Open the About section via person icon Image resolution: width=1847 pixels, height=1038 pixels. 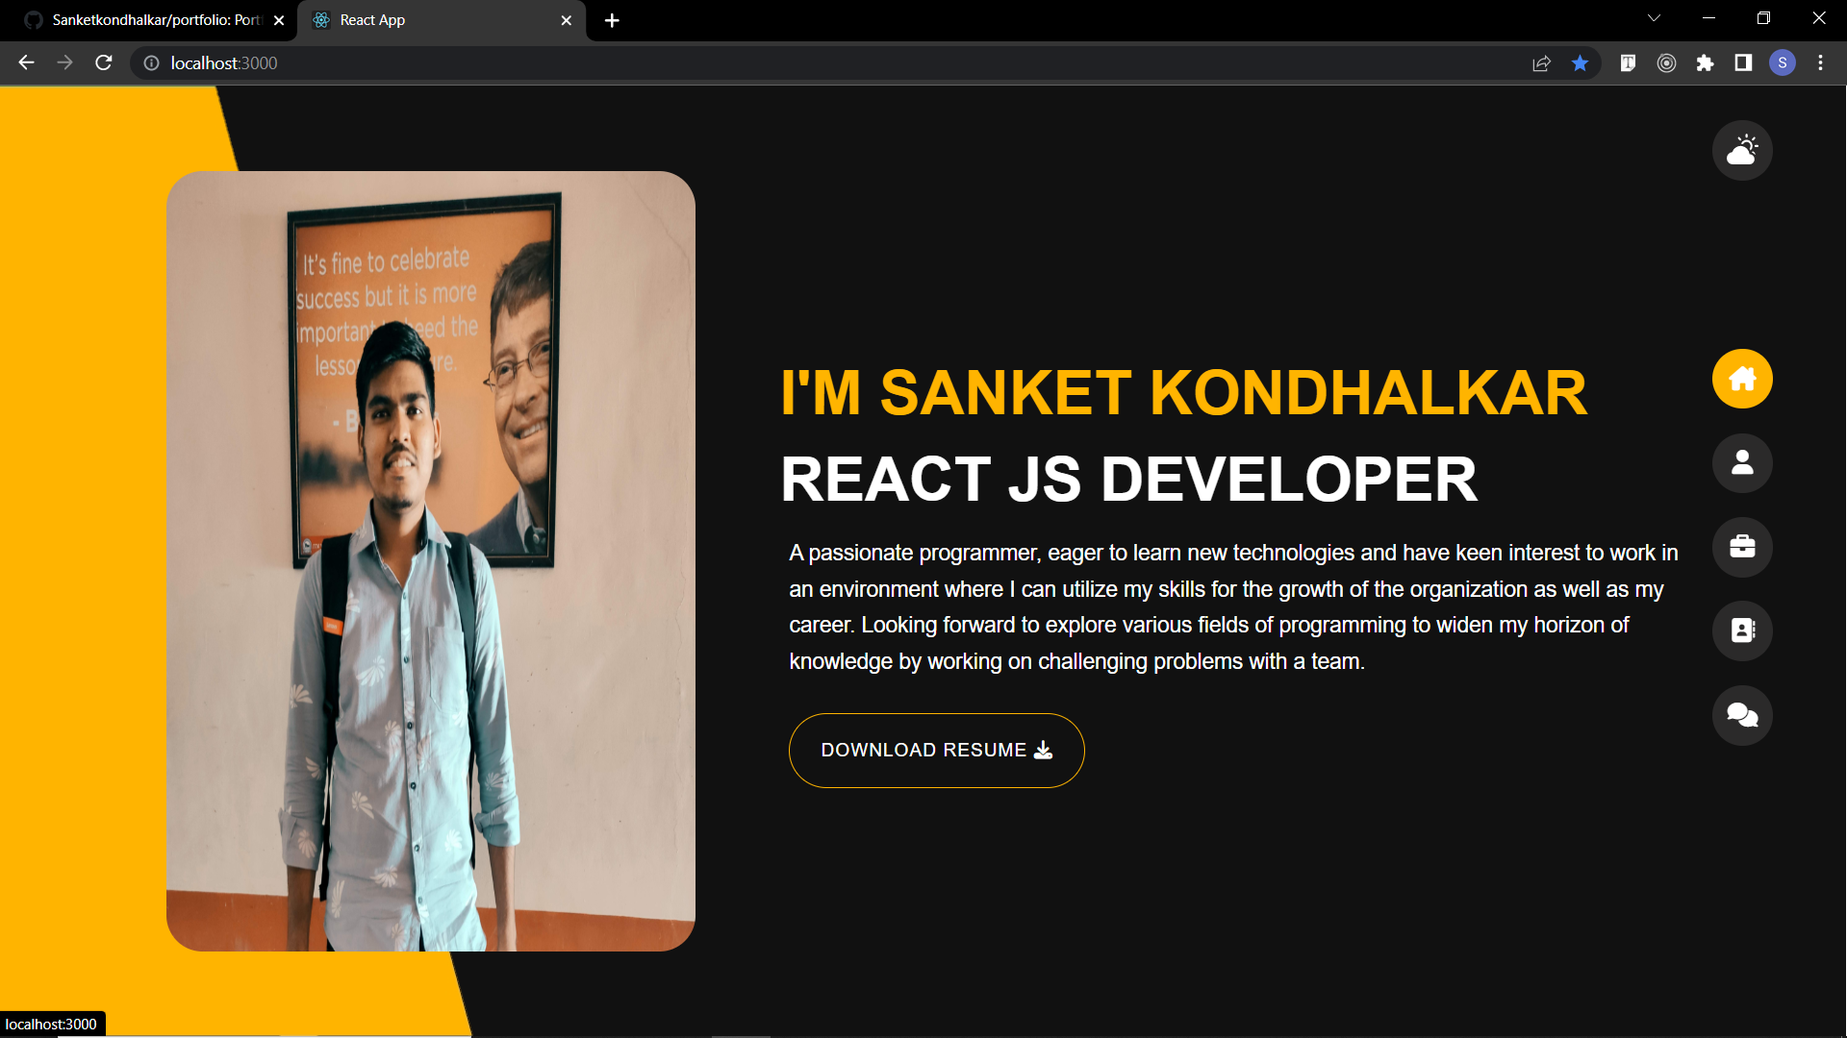click(x=1741, y=462)
